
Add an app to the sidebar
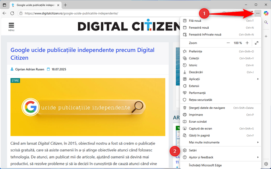(x=266, y=36)
